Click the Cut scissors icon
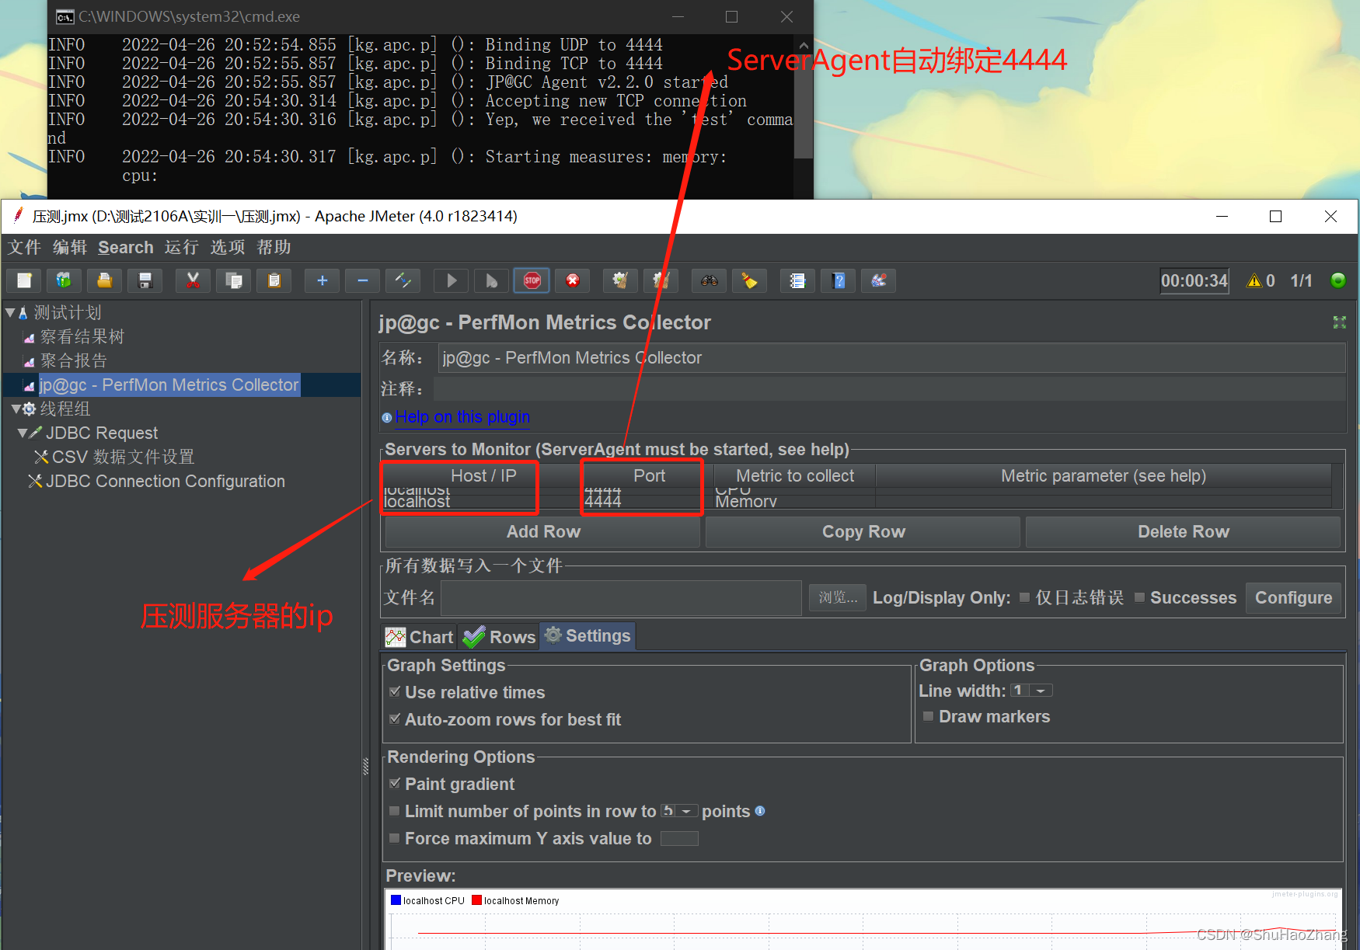 click(193, 280)
